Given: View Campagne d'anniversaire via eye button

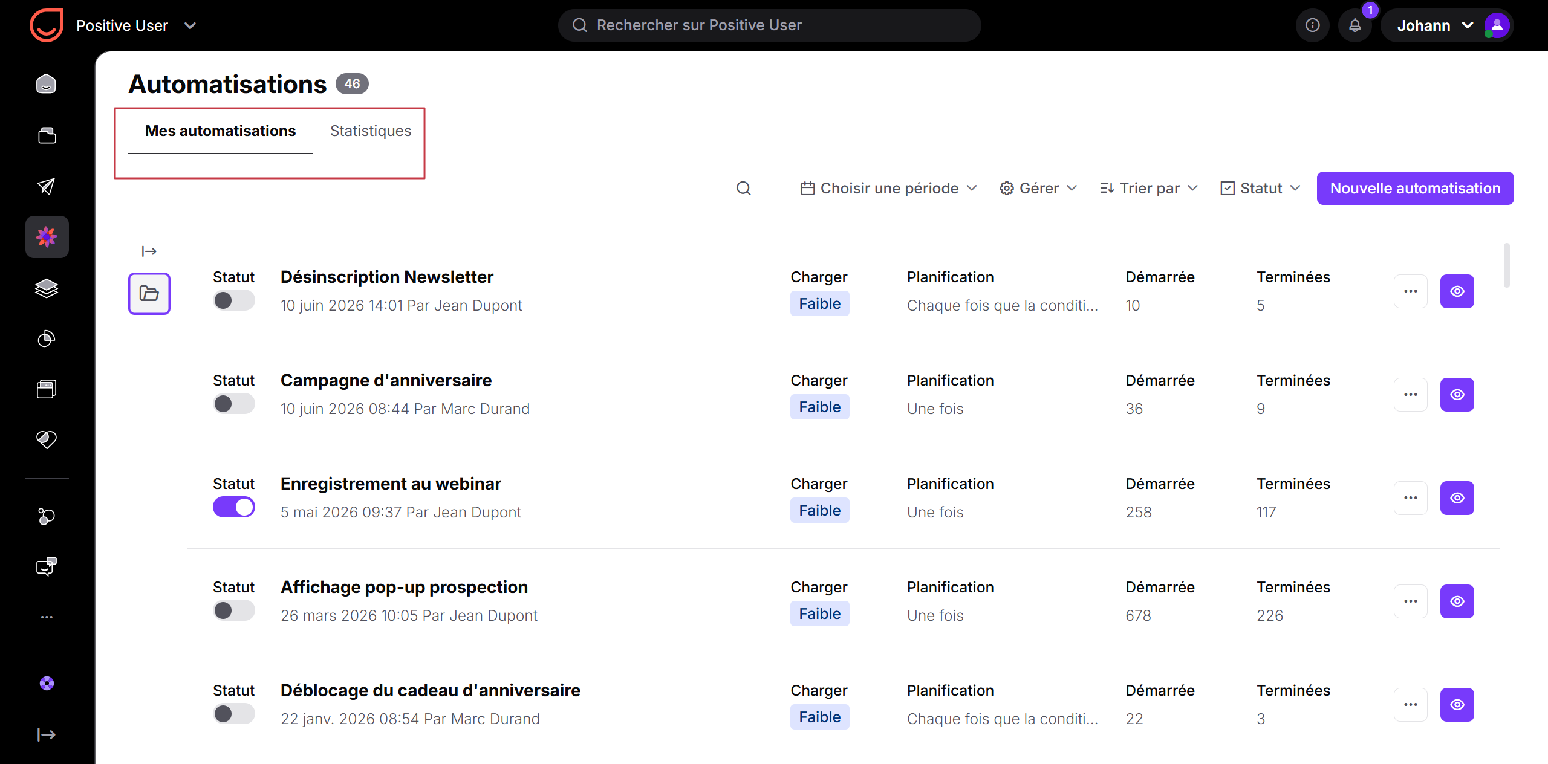Looking at the screenshot, I should point(1457,395).
